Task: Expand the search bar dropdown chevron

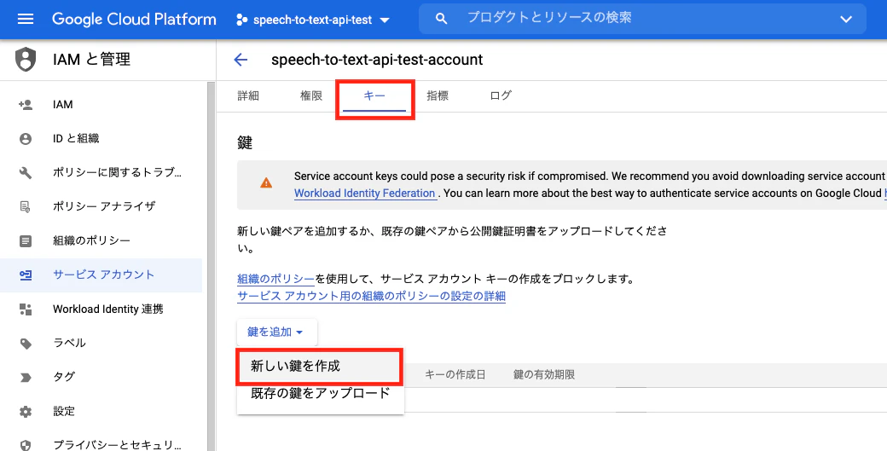Action: click(846, 20)
